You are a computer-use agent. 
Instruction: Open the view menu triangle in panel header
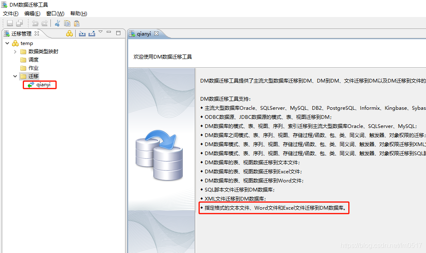point(101,32)
